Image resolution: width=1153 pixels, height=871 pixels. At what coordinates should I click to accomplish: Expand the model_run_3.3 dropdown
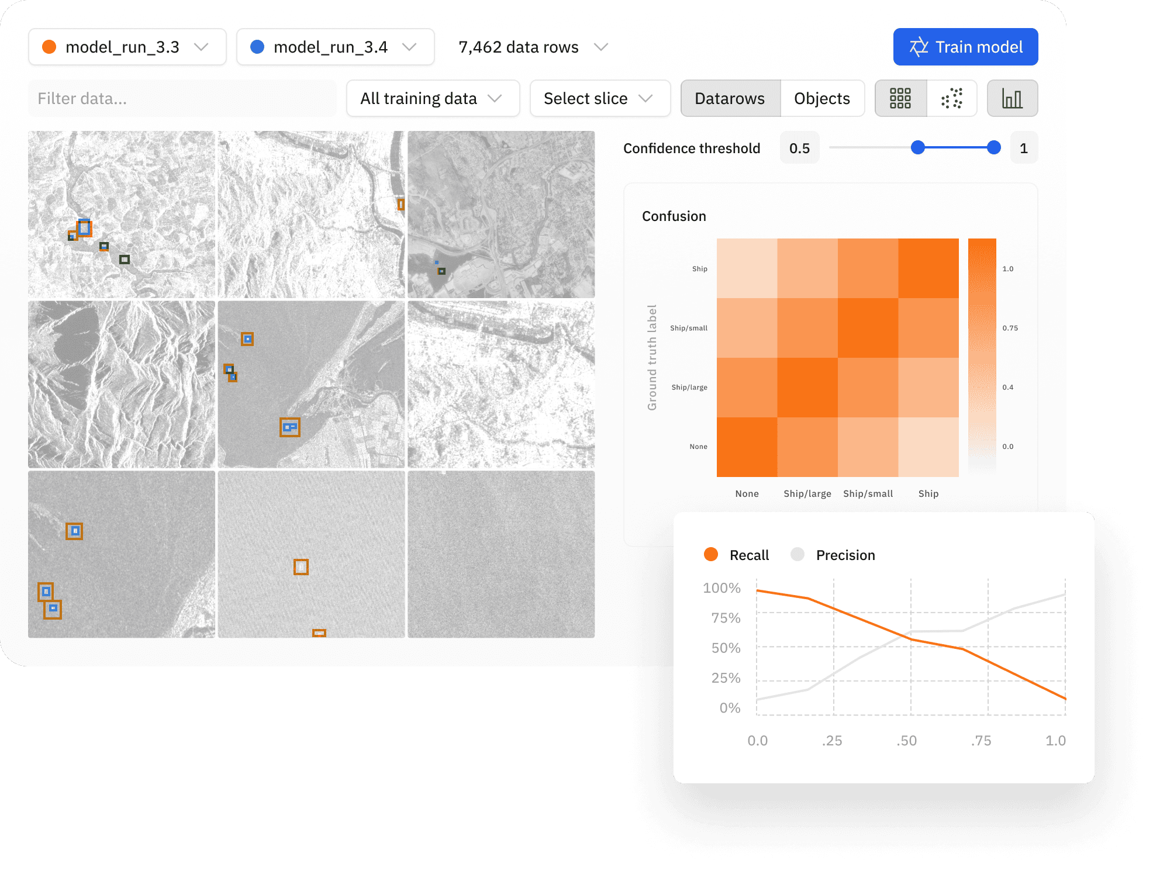[201, 47]
